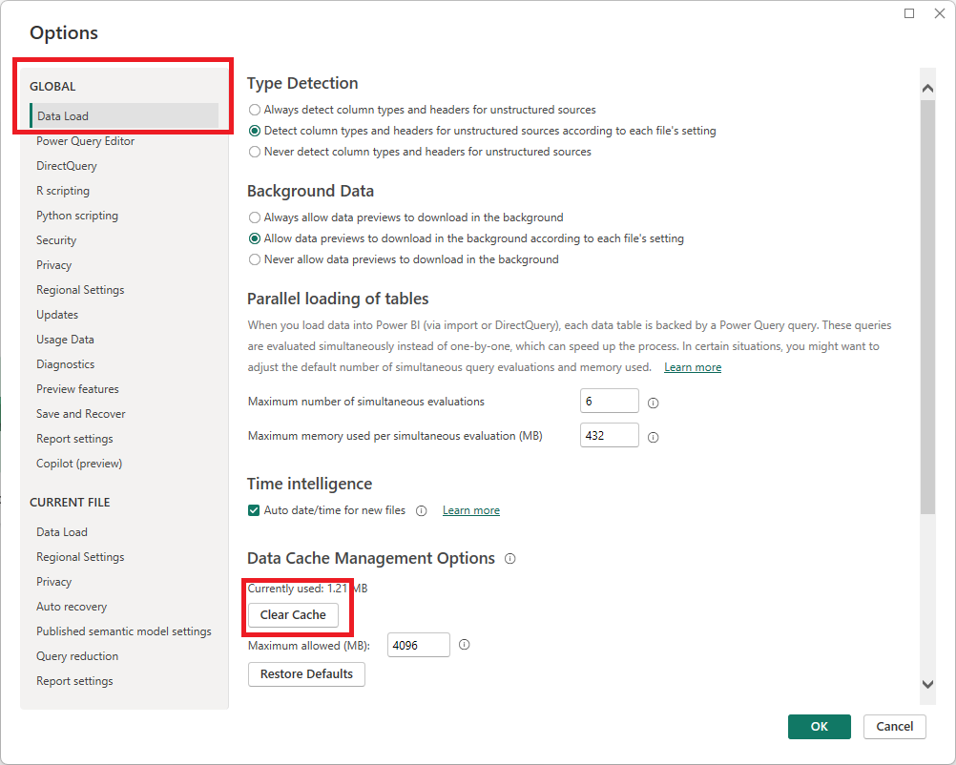Select detect types according to file's setting
The image size is (956, 765).
pyautogui.click(x=255, y=131)
